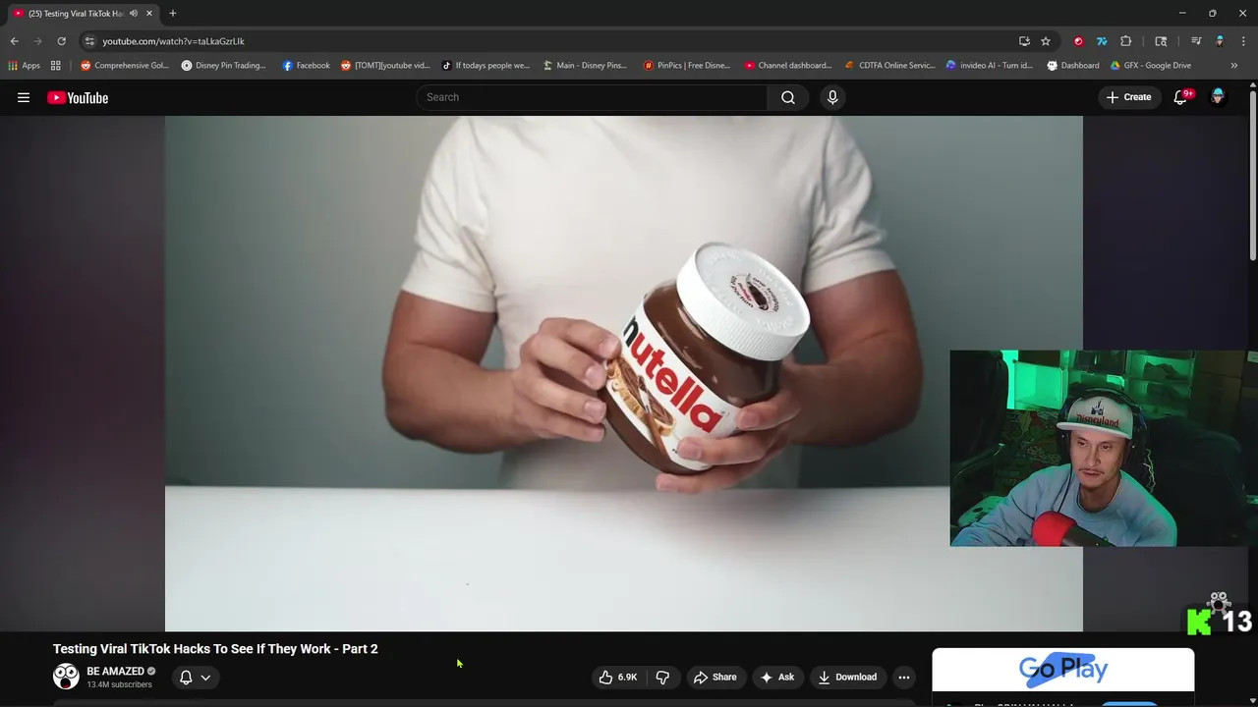
Task: Open the red circular extension icon
Action: point(1078,41)
